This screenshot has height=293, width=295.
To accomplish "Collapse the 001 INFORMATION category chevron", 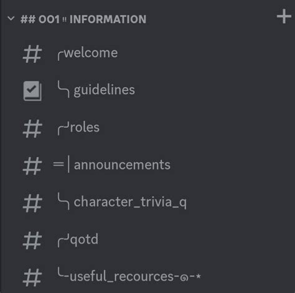I will point(11,19).
